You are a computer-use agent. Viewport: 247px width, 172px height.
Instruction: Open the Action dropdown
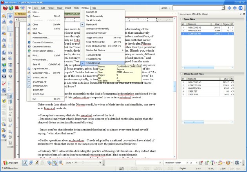(x=165, y=8)
